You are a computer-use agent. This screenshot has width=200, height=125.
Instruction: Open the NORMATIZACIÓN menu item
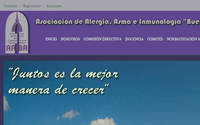click(x=183, y=39)
